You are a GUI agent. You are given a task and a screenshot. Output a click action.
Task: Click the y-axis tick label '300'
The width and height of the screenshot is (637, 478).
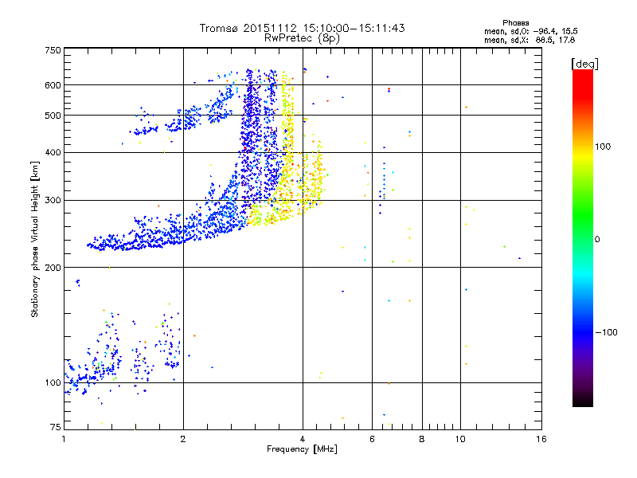pyautogui.click(x=53, y=200)
